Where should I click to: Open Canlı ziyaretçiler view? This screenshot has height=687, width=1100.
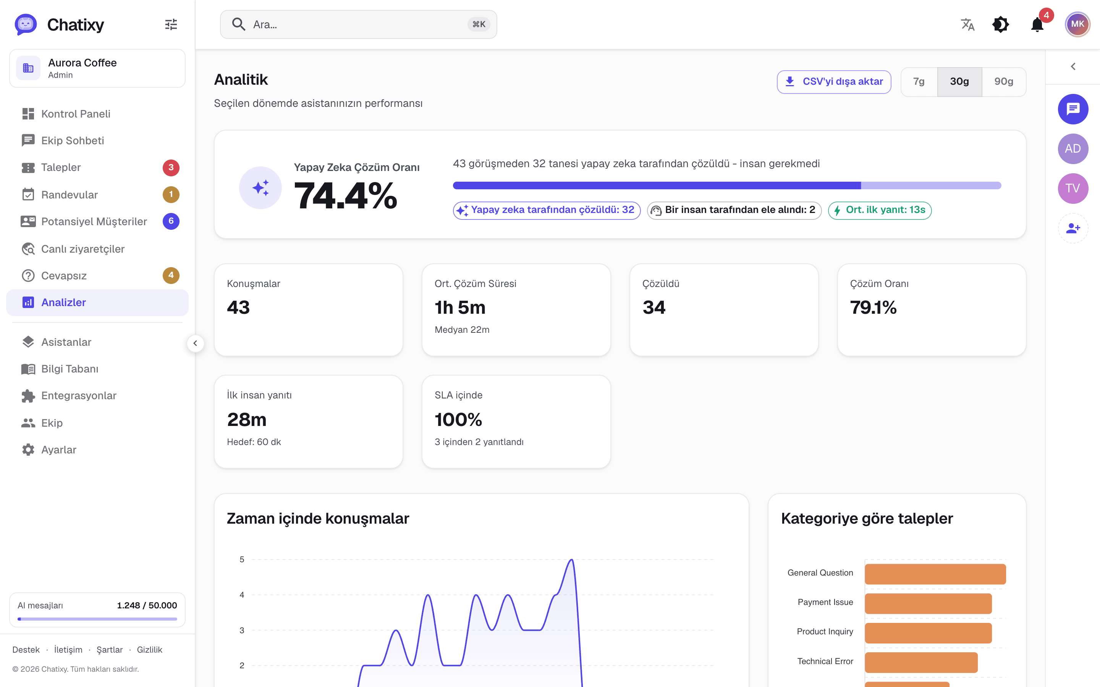(x=97, y=248)
